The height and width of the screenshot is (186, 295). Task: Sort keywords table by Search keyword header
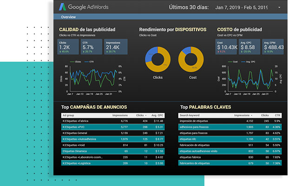(190, 115)
